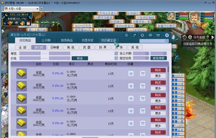216x138 pixels.
Task: Open the gear settings icon beside 任务追踪
Action: tap(190, 37)
